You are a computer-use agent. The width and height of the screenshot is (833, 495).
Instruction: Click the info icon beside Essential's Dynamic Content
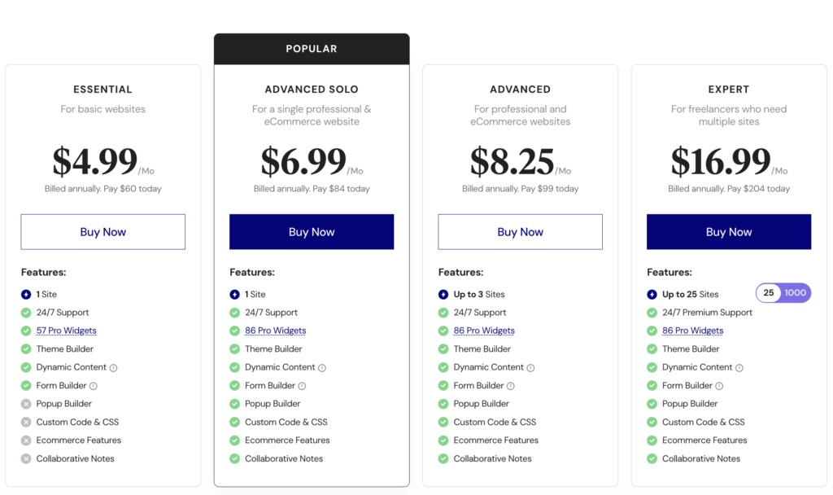click(x=112, y=367)
